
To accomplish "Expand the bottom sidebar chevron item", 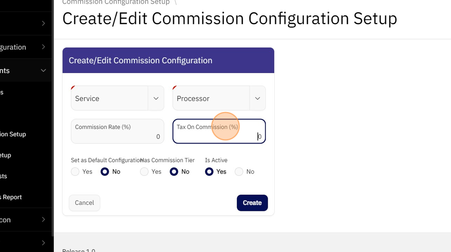I will (x=43, y=243).
